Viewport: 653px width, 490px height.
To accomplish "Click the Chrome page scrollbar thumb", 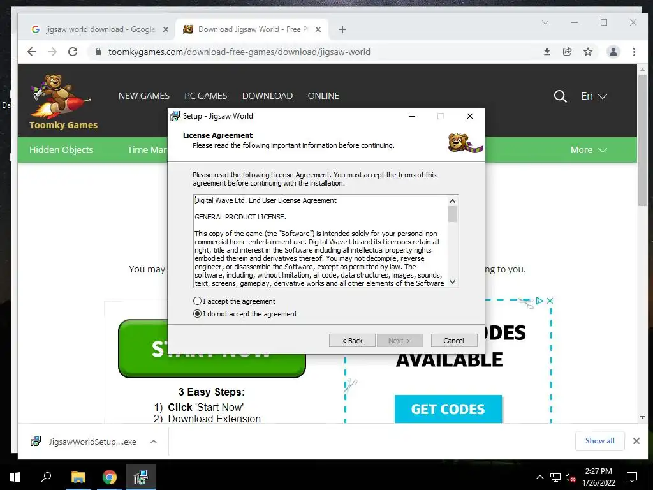I will (642, 141).
